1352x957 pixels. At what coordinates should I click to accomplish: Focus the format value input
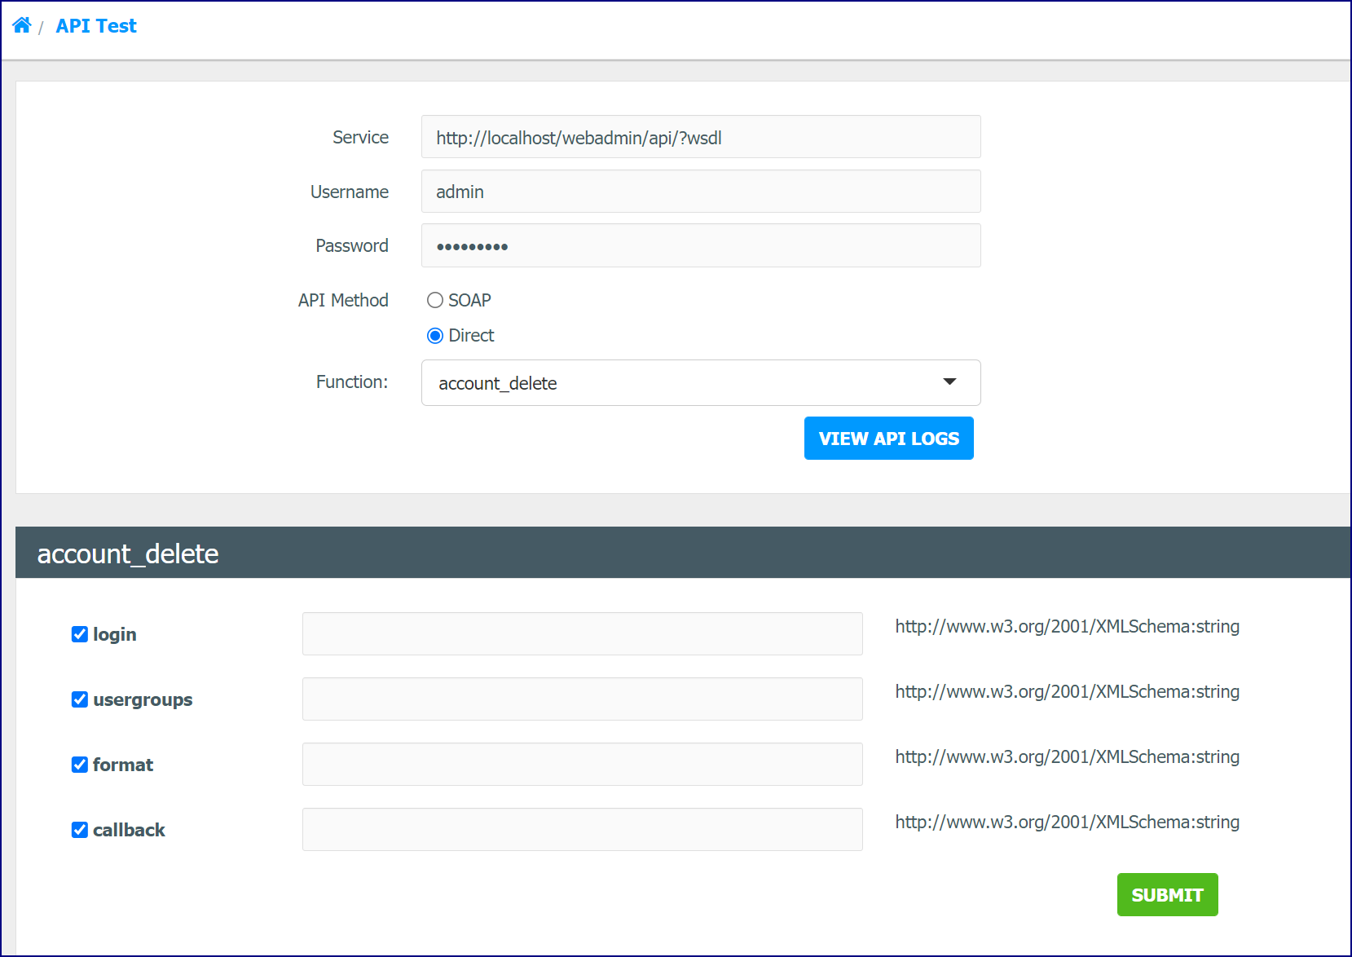click(583, 765)
